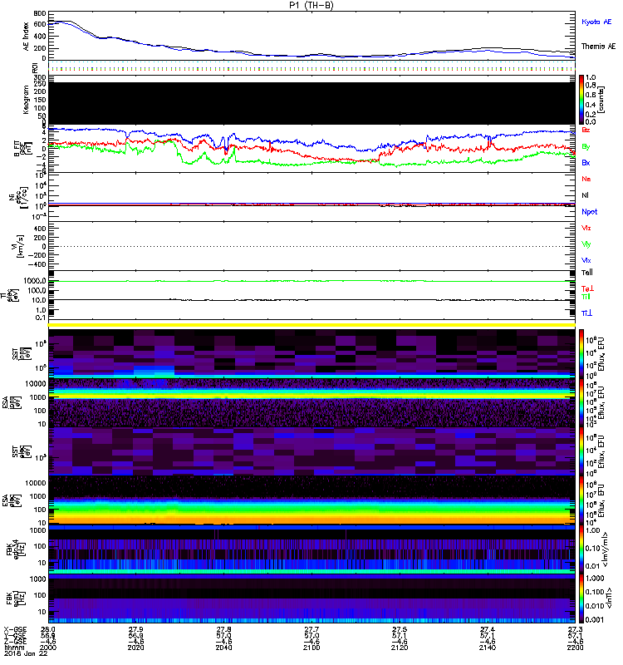
Task: Select the Themis AE legend label
Action: click(598, 47)
